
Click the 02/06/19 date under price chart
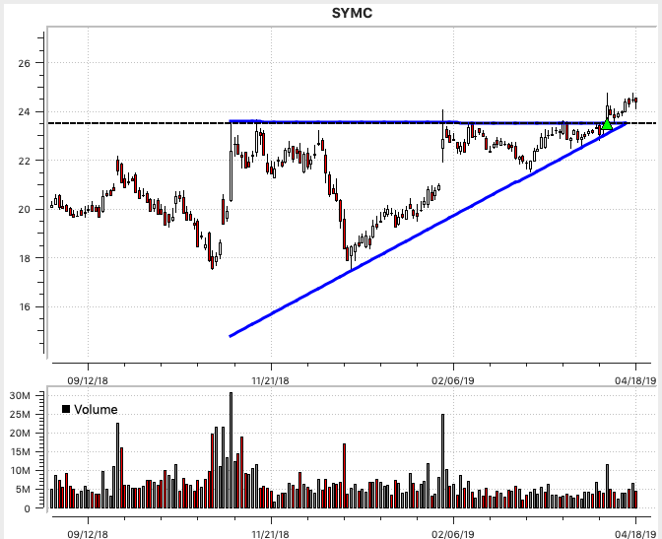(453, 380)
